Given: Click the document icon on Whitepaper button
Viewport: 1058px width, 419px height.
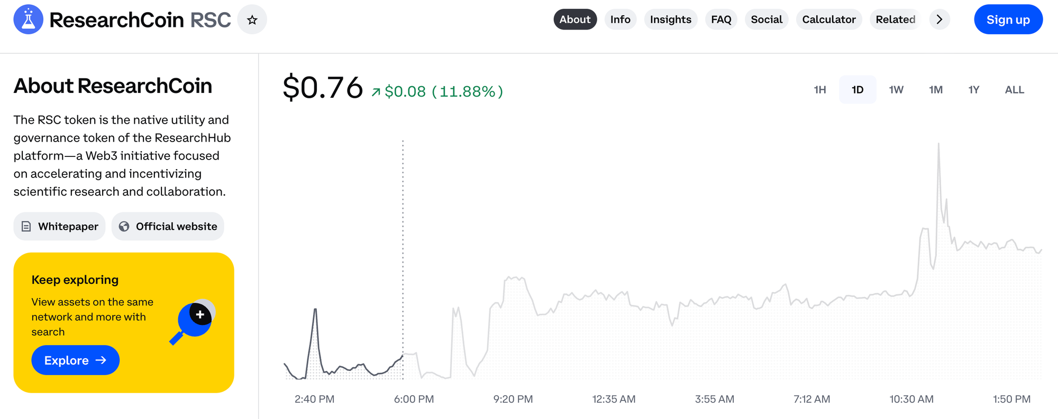Looking at the screenshot, I should pos(26,226).
